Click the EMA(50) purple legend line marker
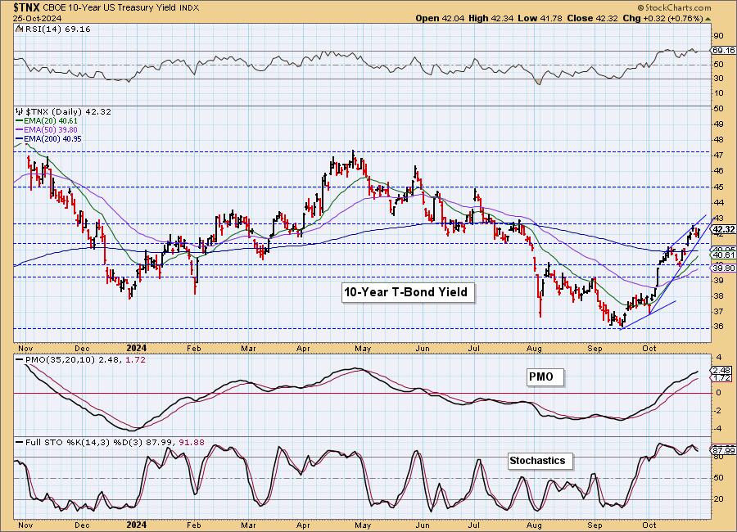 pyautogui.click(x=20, y=129)
